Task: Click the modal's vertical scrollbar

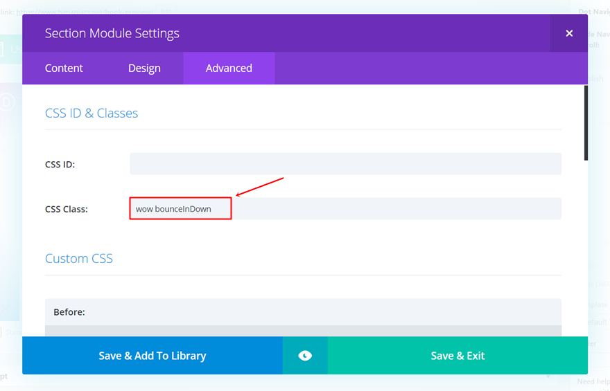Action: point(586,123)
